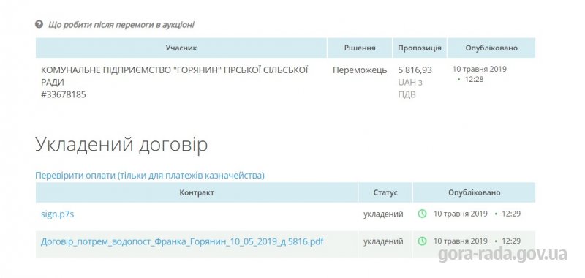Open the sign.p7s file link
The image size is (585, 278).
click(58, 214)
